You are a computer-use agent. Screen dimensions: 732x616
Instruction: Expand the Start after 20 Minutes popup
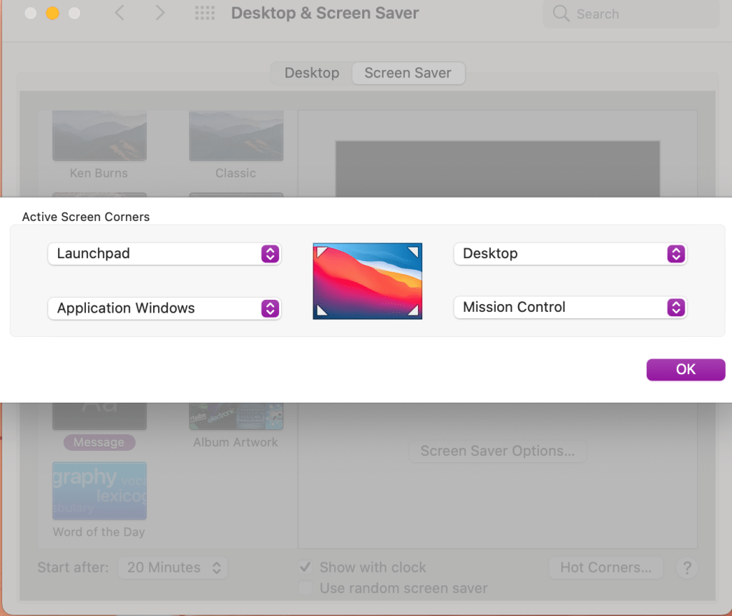pos(173,567)
